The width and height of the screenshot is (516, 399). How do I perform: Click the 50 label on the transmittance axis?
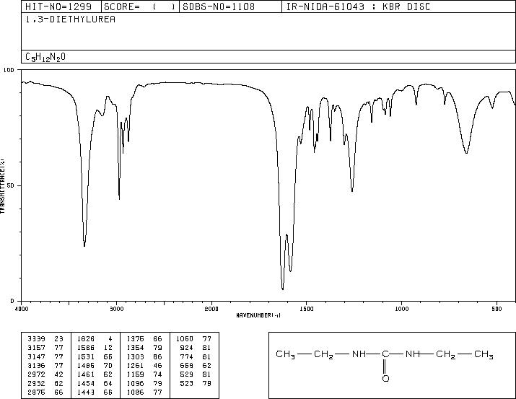click(x=12, y=185)
